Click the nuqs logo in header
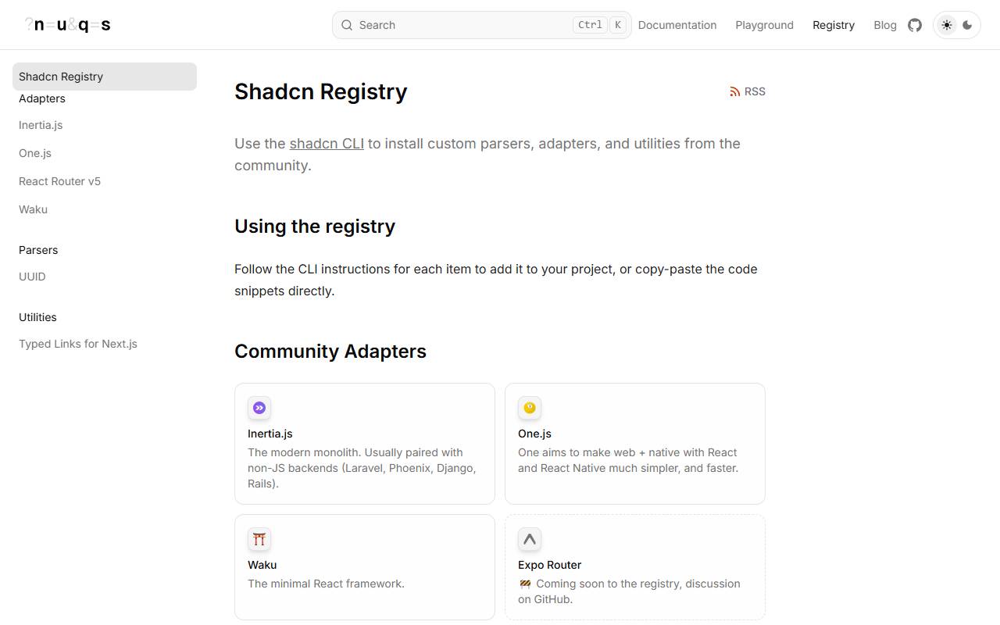This screenshot has height=625, width=1000. click(x=68, y=25)
